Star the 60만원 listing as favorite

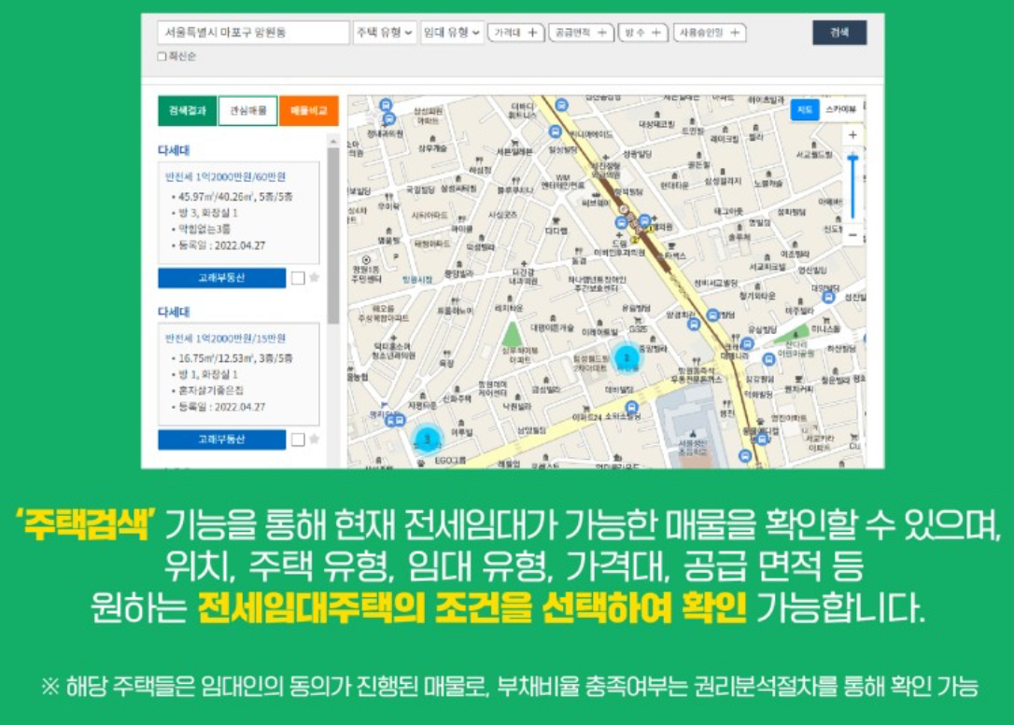pyautogui.click(x=315, y=278)
